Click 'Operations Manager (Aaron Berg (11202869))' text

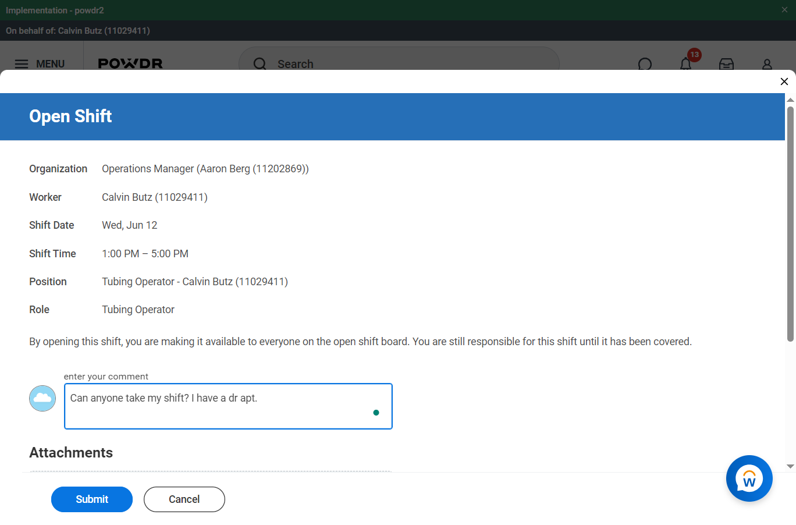coord(205,169)
